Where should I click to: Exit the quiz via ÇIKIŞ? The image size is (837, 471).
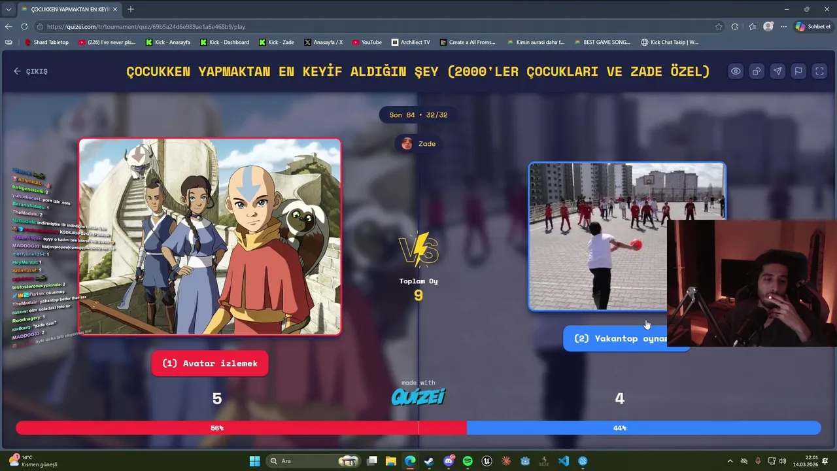(x=31, y=71)
